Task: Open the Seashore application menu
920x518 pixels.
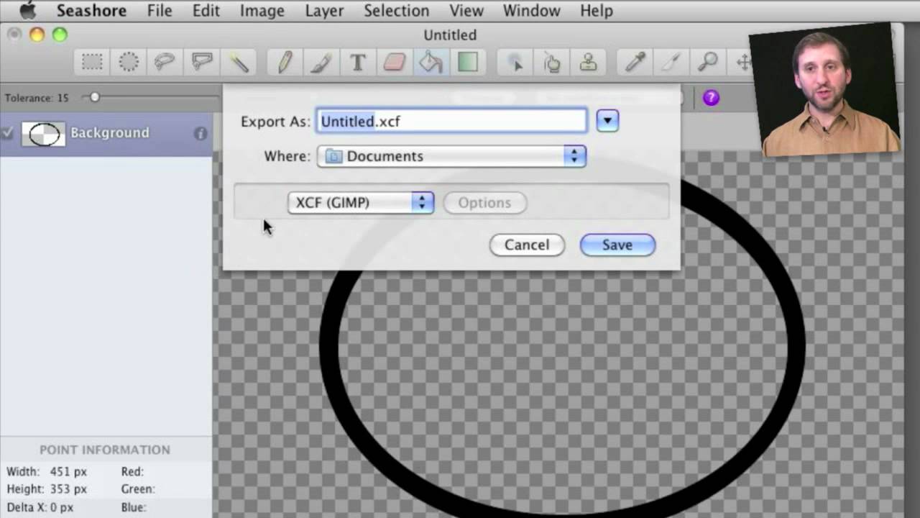Action: [91, 11]
